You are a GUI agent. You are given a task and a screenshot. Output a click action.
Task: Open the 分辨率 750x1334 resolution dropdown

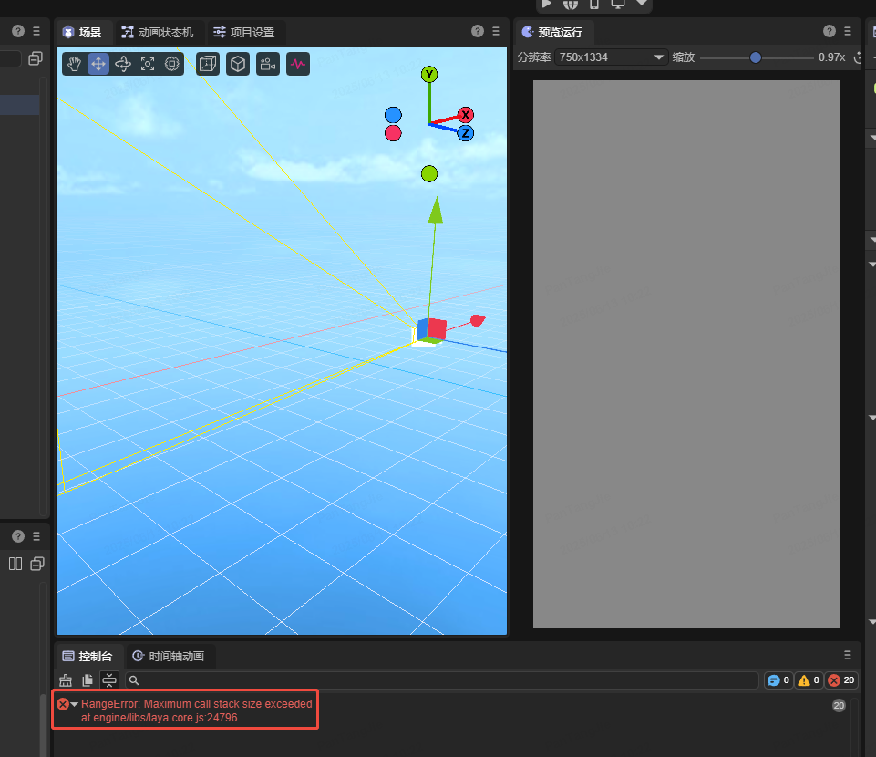[612, 57]
